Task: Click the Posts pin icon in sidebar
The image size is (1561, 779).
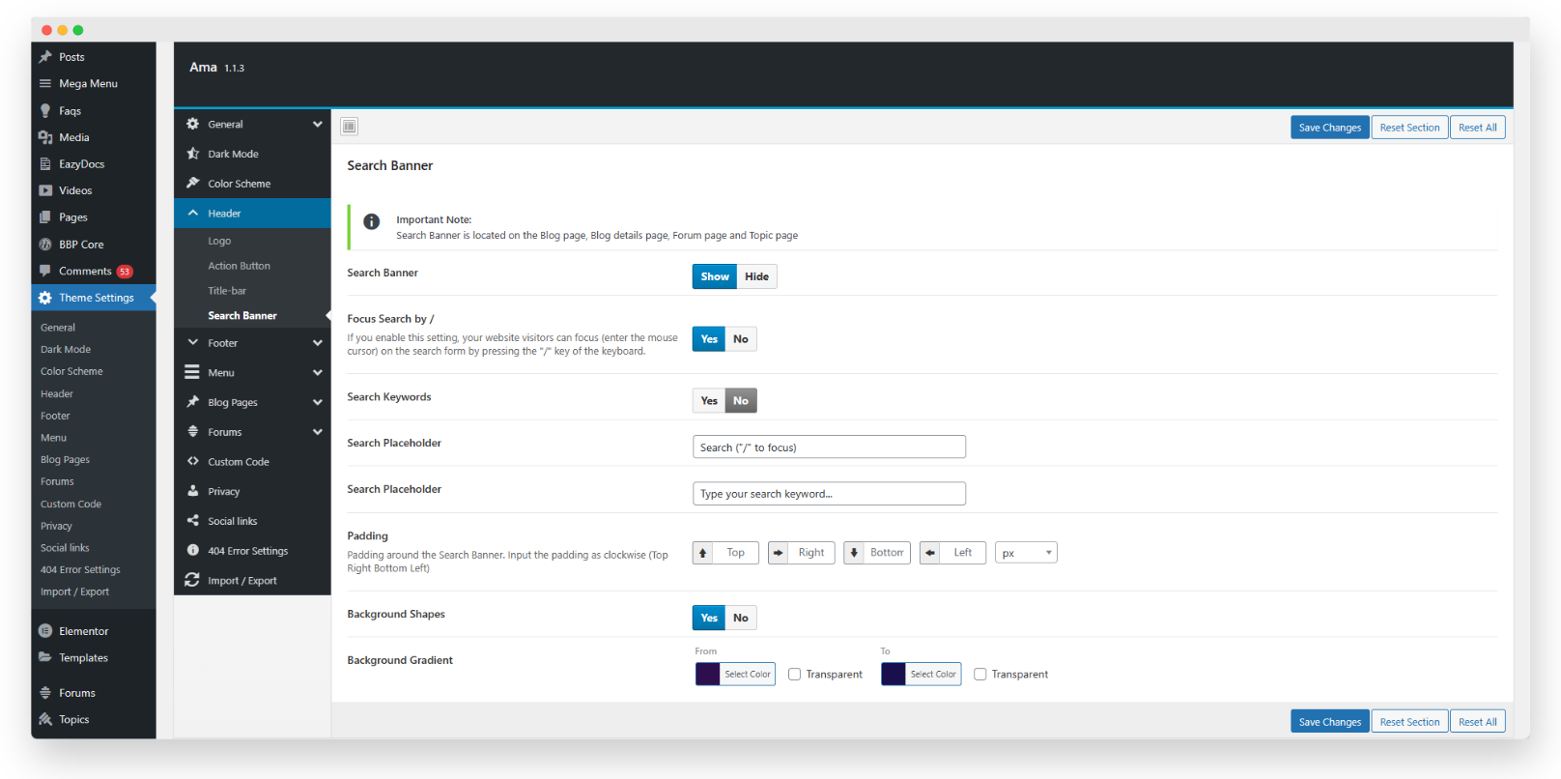Action: tap(45, 57)
